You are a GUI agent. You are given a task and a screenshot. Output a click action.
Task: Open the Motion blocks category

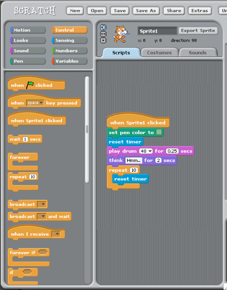click(x=28, y=30)
